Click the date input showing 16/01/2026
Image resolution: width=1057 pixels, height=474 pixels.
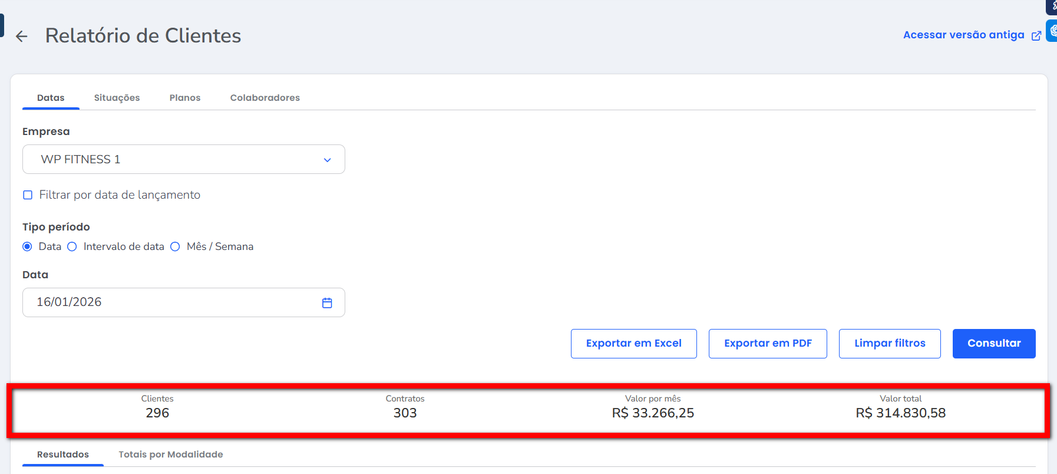[x=171, y=302]
